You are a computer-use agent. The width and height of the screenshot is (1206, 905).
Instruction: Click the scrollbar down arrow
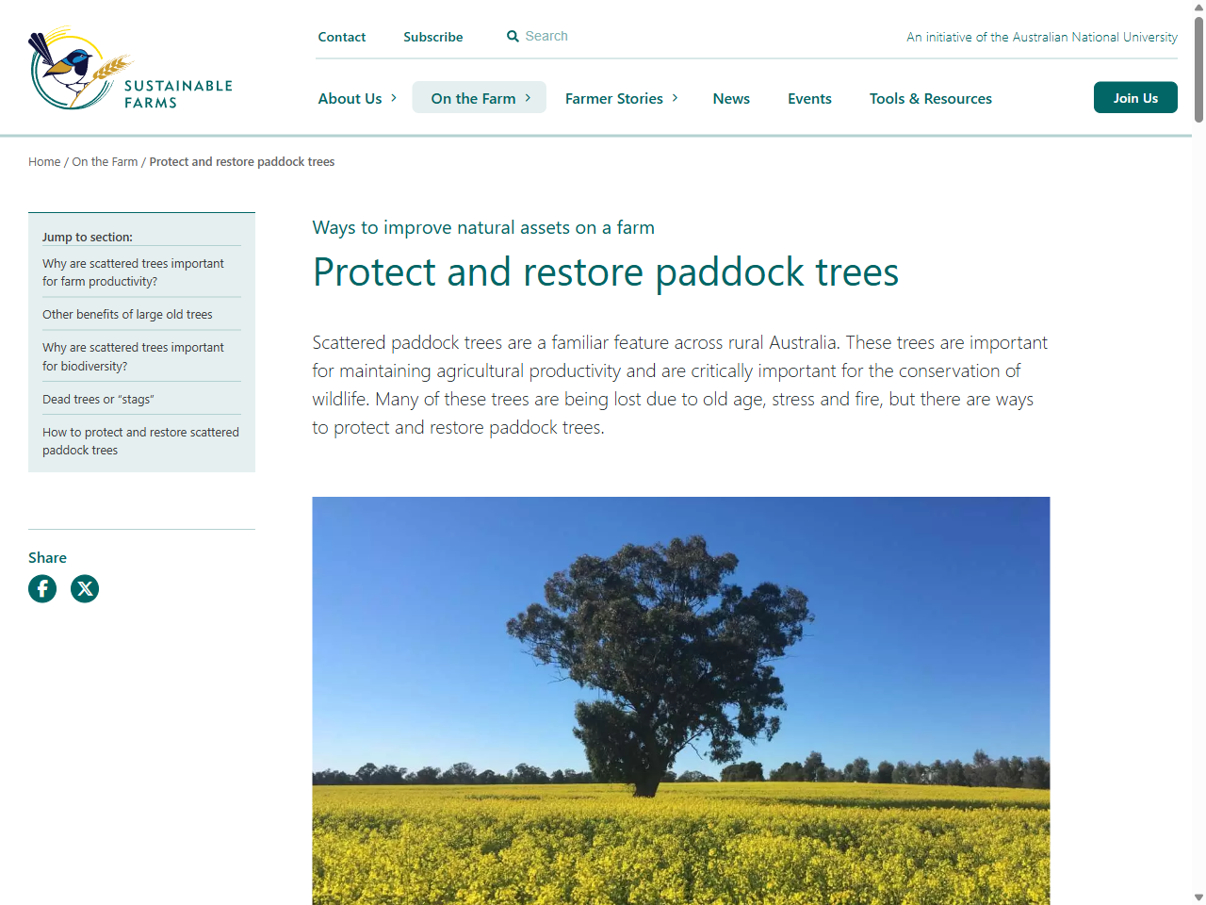[x=1198, y=897]
